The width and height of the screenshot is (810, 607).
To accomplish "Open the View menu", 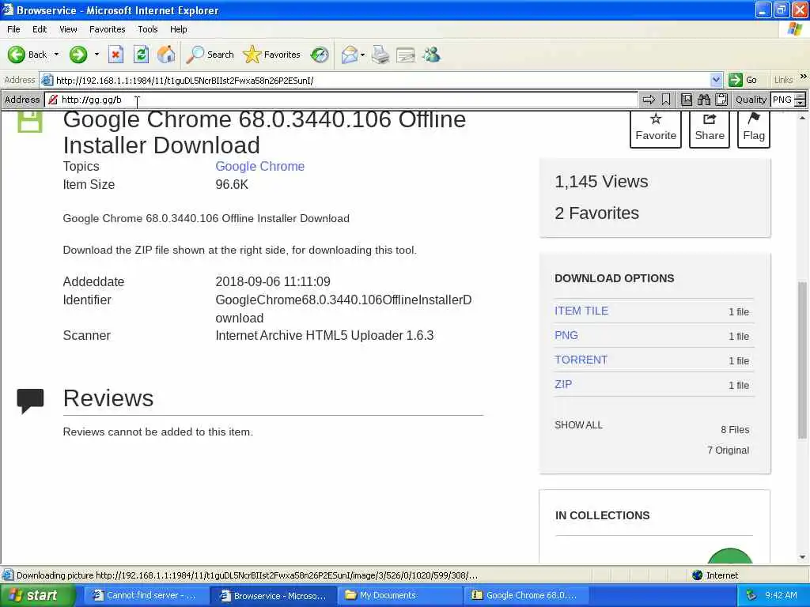I will pyautogui.click(x=68, y=29).
